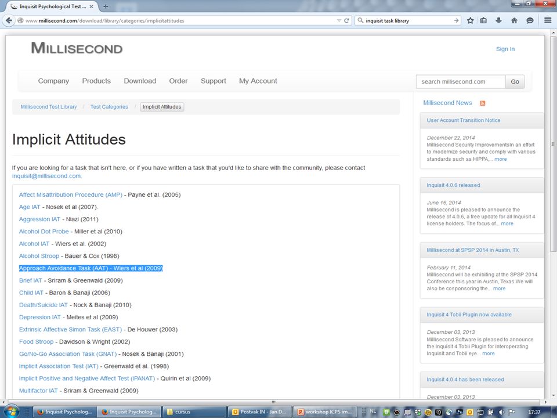Image resolution: width=557 pixels, height=418 pixels.
Task: Click the browser back arrow button
Action: 9,20
